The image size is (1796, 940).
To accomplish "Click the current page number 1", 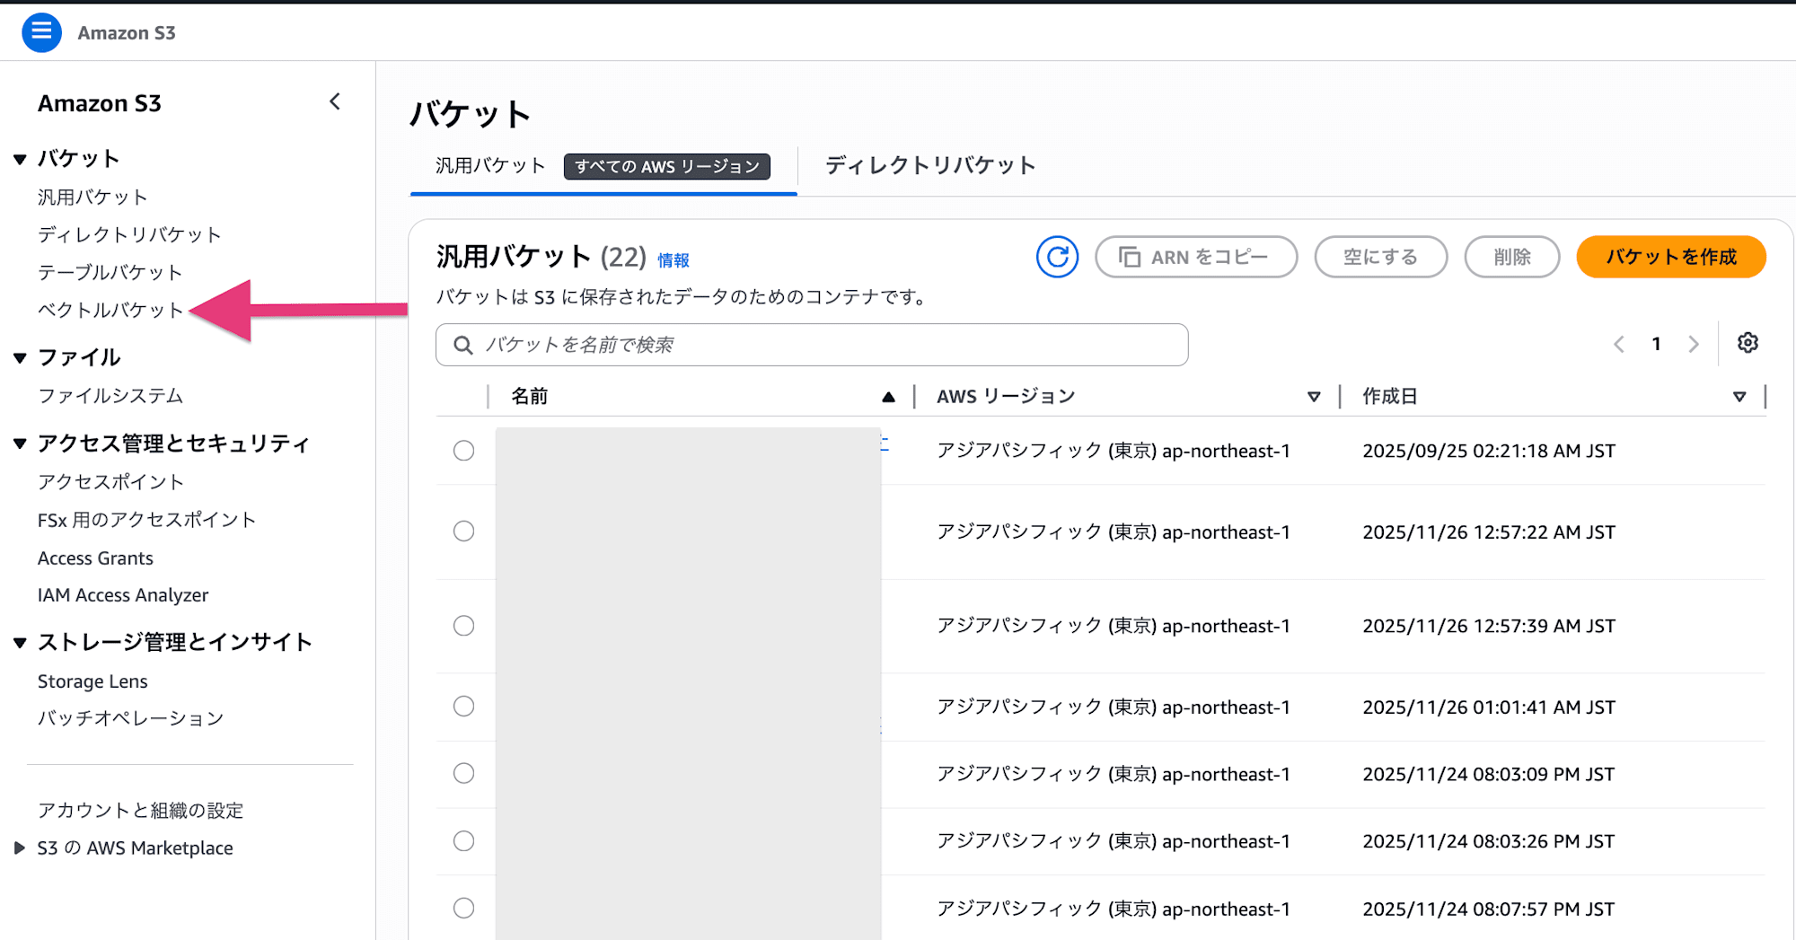I will click(1656, 344).
